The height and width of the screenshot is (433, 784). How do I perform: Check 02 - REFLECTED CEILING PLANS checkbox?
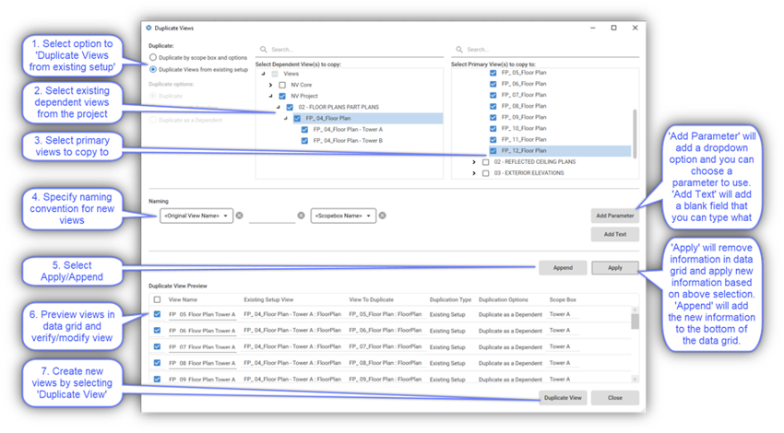click(x=485, y=162)
